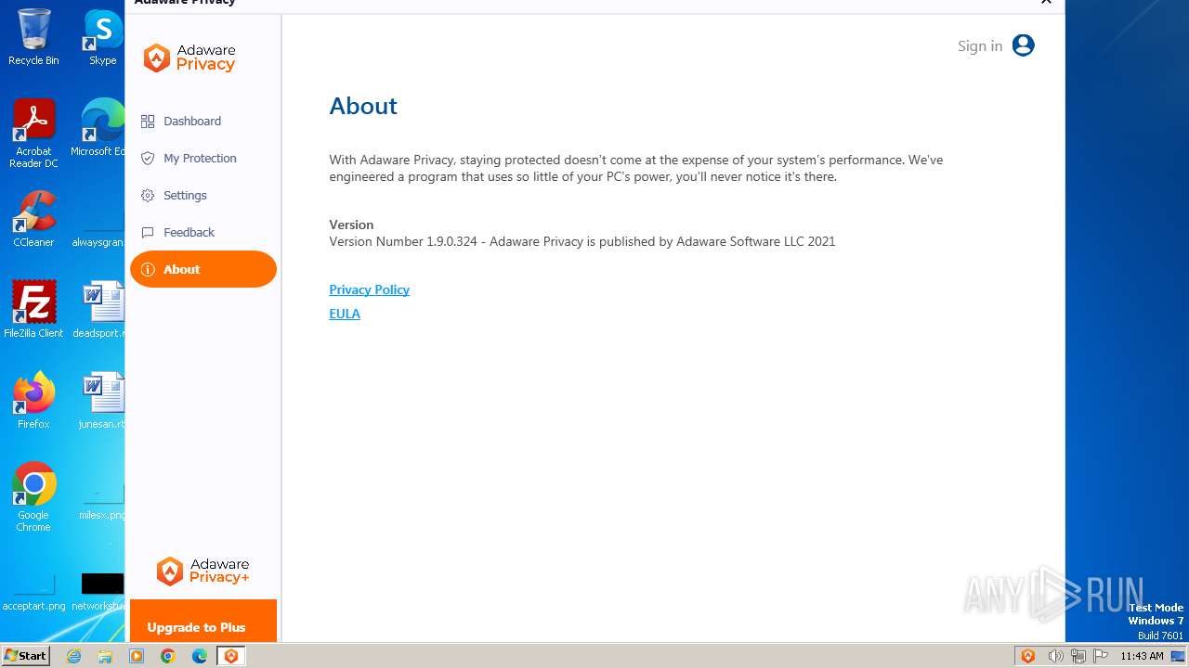Viewport: 1189px width, 668px height.
Task: Click the Windows Start button
Action: [26, 655]
